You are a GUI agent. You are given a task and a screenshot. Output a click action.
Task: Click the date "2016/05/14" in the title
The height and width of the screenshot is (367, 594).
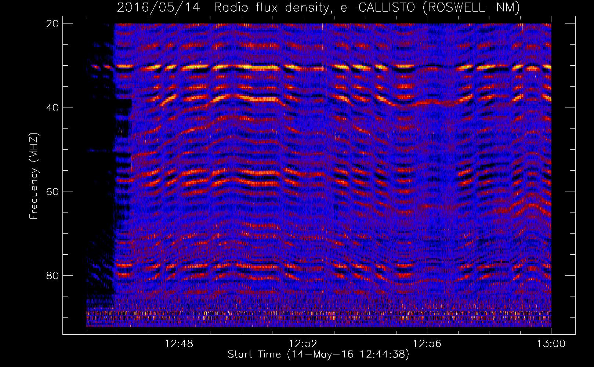(x=159, y=7)
